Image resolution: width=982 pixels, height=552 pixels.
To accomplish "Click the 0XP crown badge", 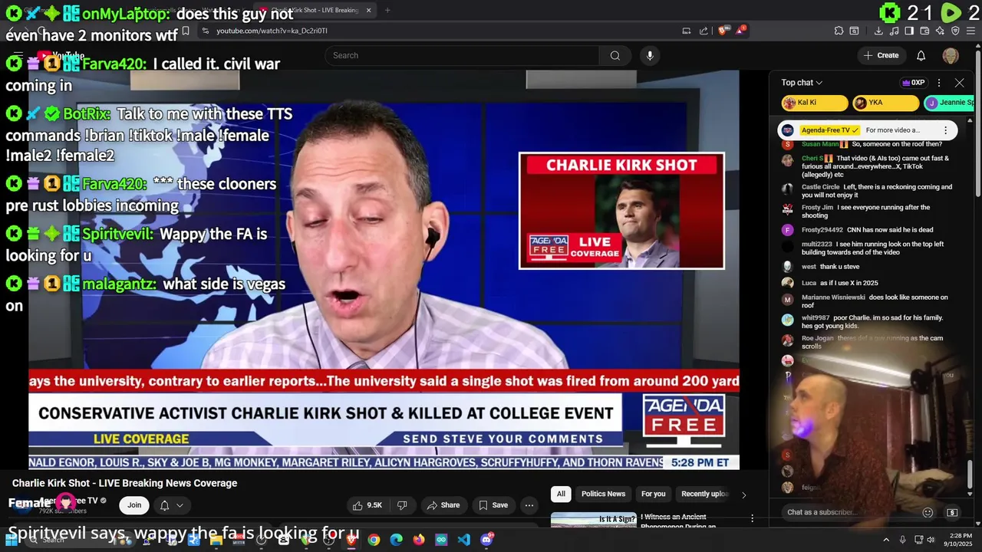I will click(x=913, y=83).
